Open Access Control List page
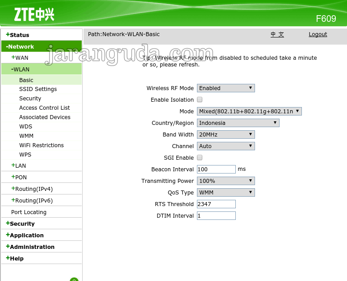The width and height of the screenshot is (347, 281). pos(44,107)
